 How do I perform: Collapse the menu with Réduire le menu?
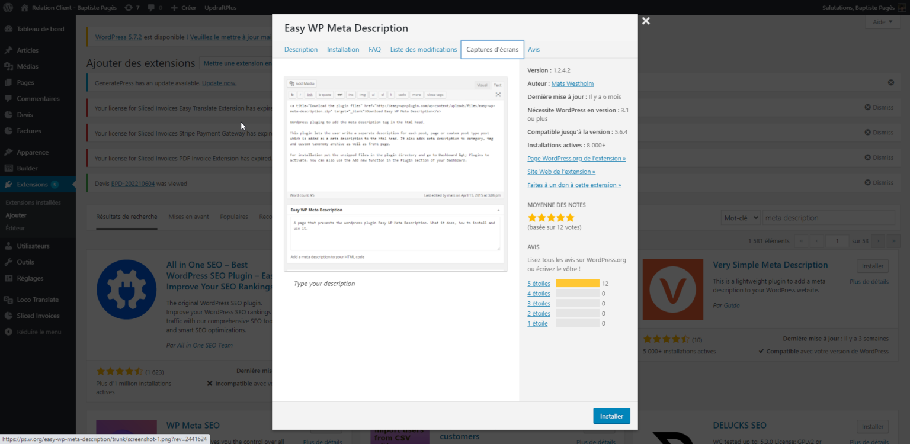(38, 332)
